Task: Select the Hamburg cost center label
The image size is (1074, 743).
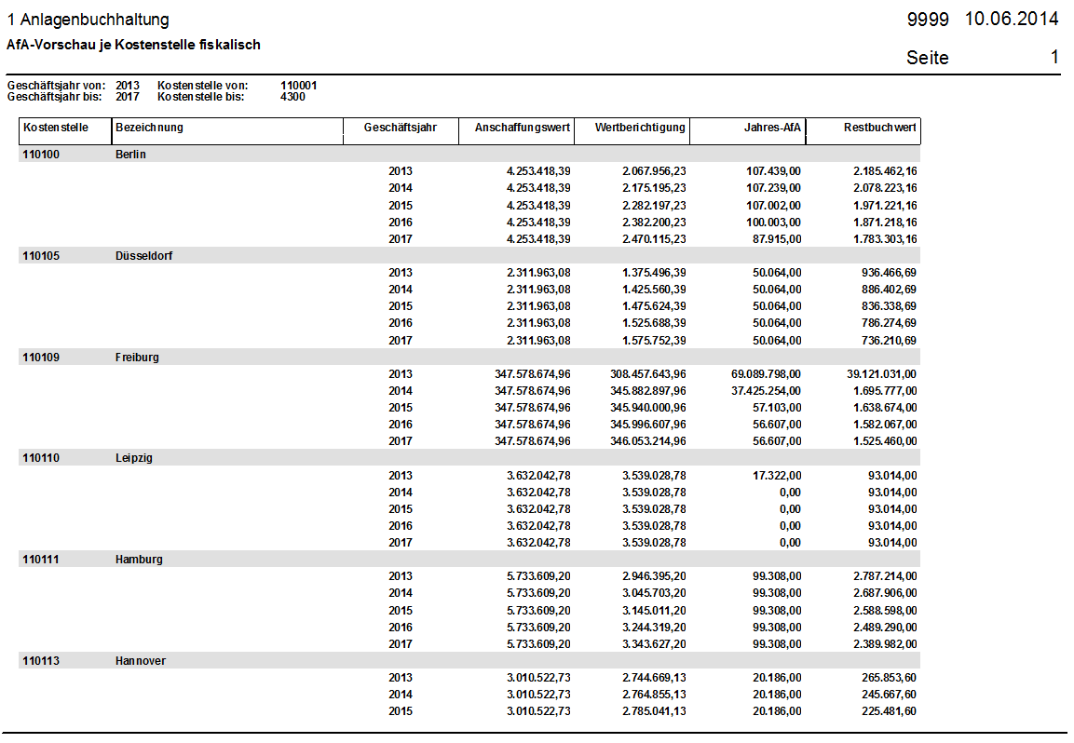Action: 139,560
